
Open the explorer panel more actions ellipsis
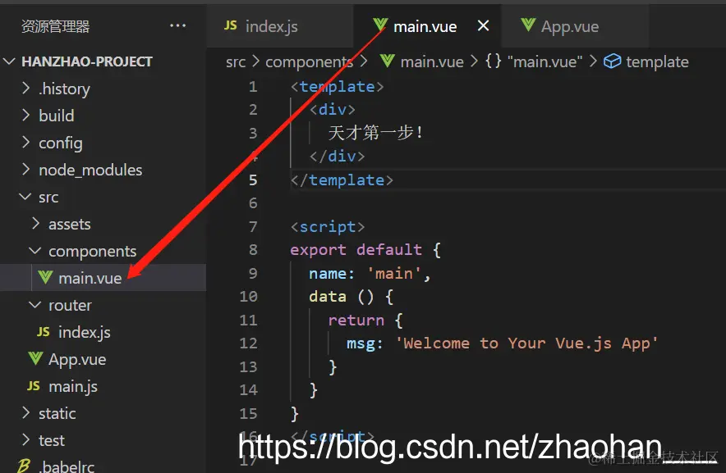click(177, 26)
